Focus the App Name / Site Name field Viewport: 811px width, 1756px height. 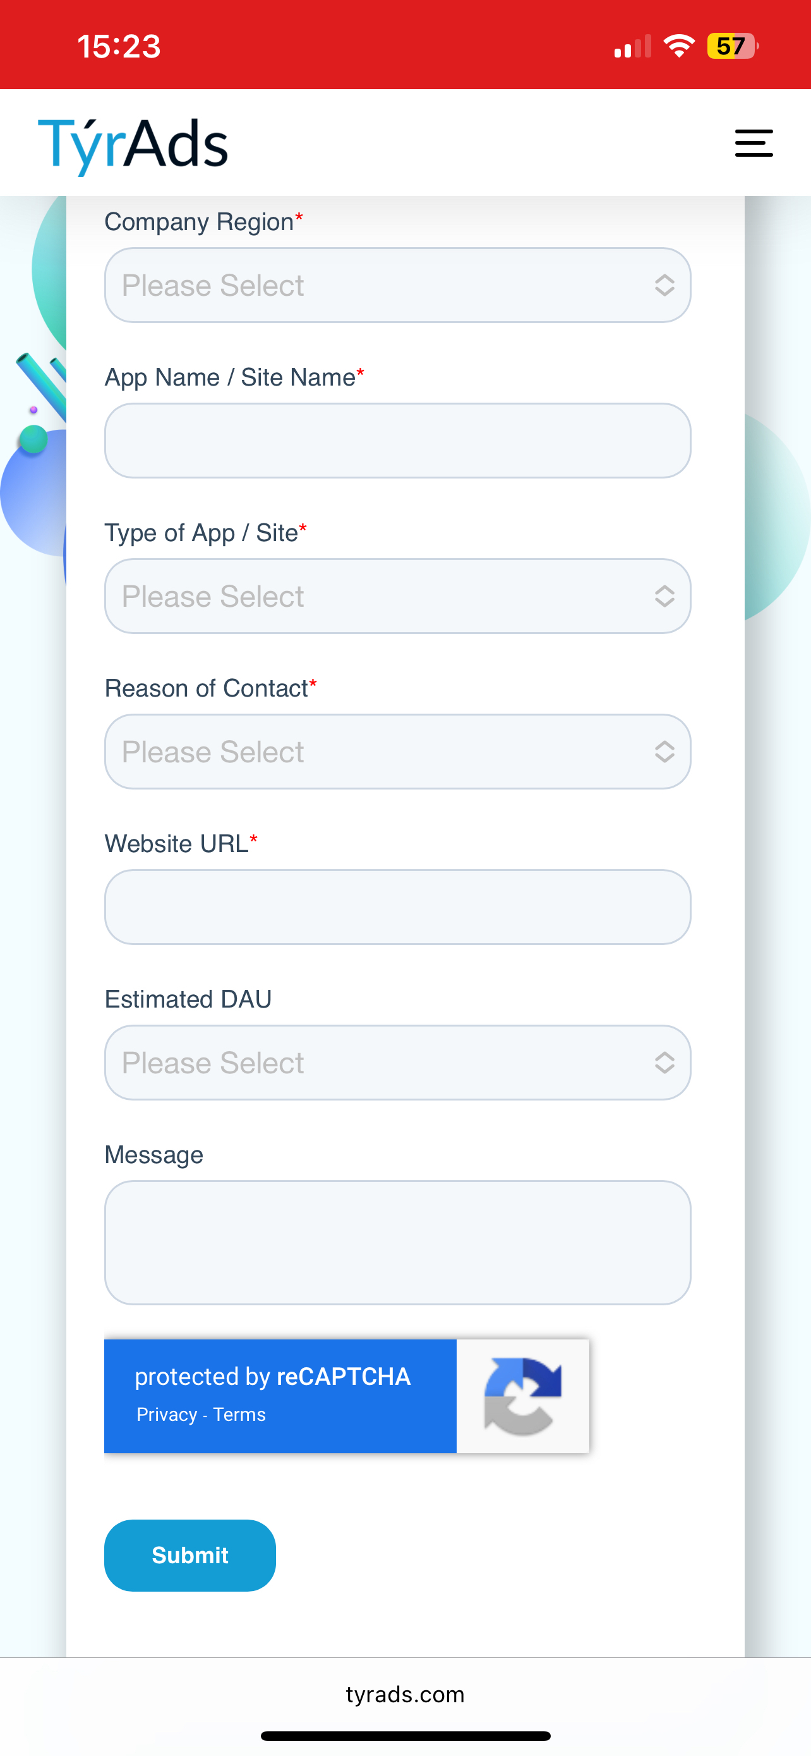(398, 441)
